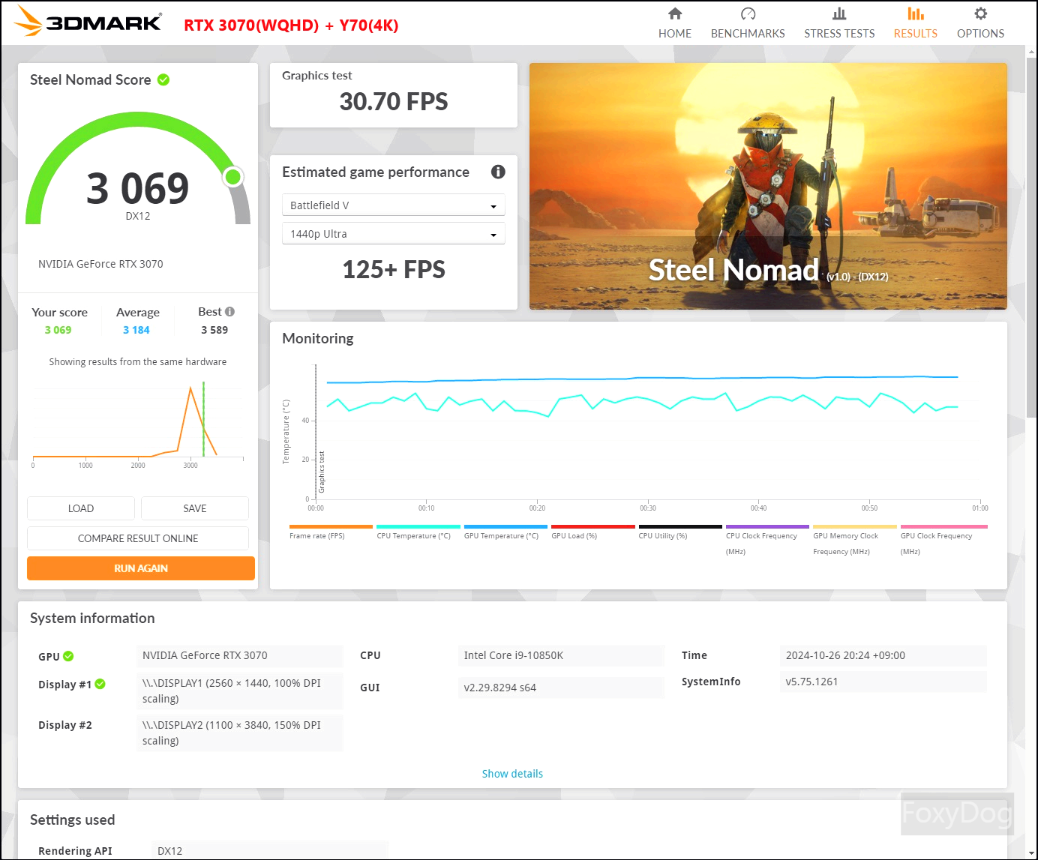Click info icon next to Best score
The width and height of the screenshot is (1038, 860).
coord(229,311)
